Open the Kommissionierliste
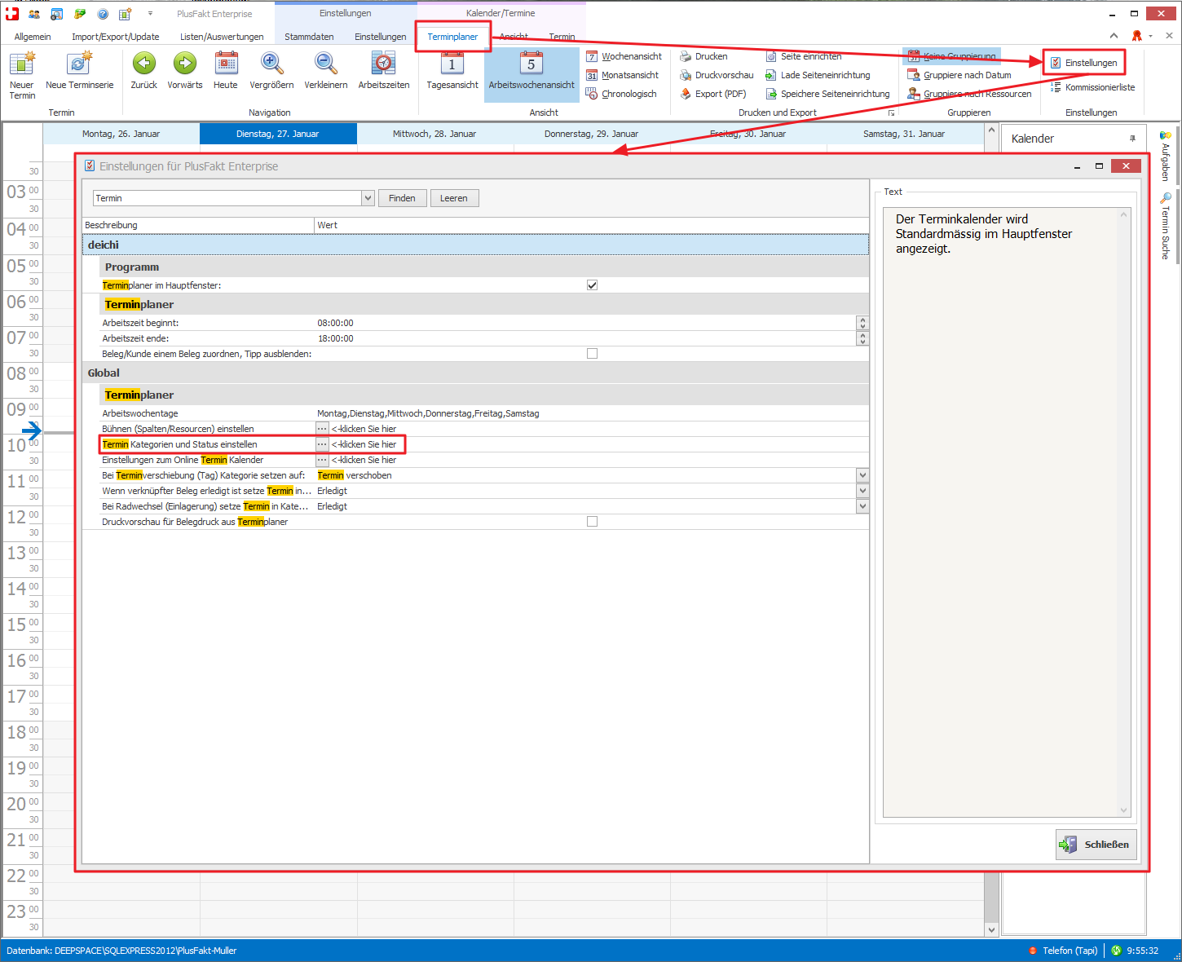 point(1092,87)
